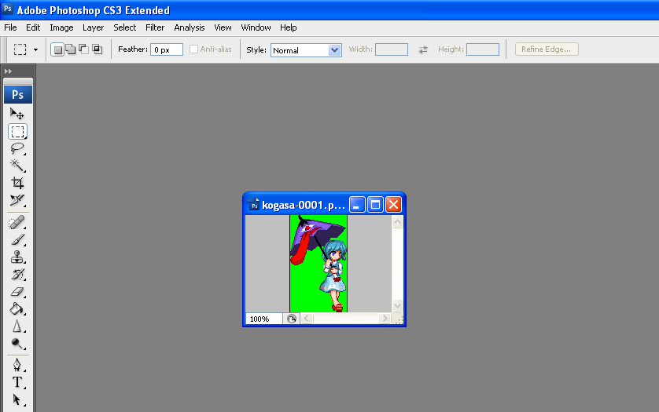This screenshot has height=412, width=659.
Task: Select the Lasso tool
Action: pyautogui.click(x=17, y=148)
